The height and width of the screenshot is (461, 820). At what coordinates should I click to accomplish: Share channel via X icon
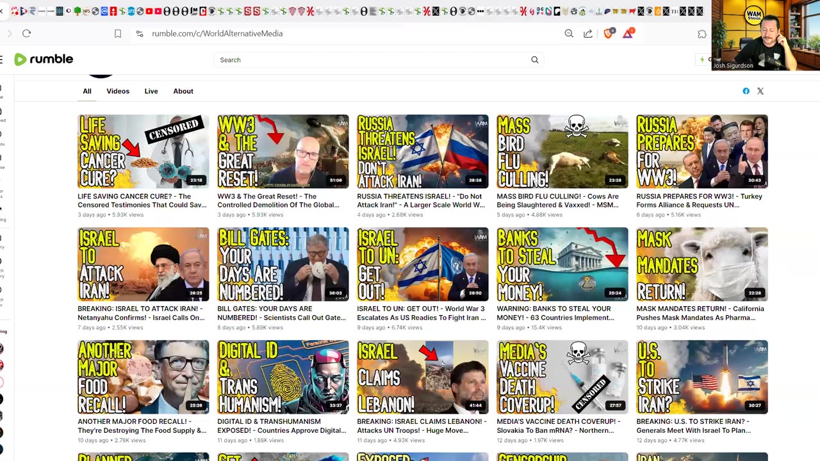coord(760,91)
